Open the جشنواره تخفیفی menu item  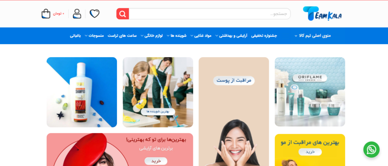(264, 36)
